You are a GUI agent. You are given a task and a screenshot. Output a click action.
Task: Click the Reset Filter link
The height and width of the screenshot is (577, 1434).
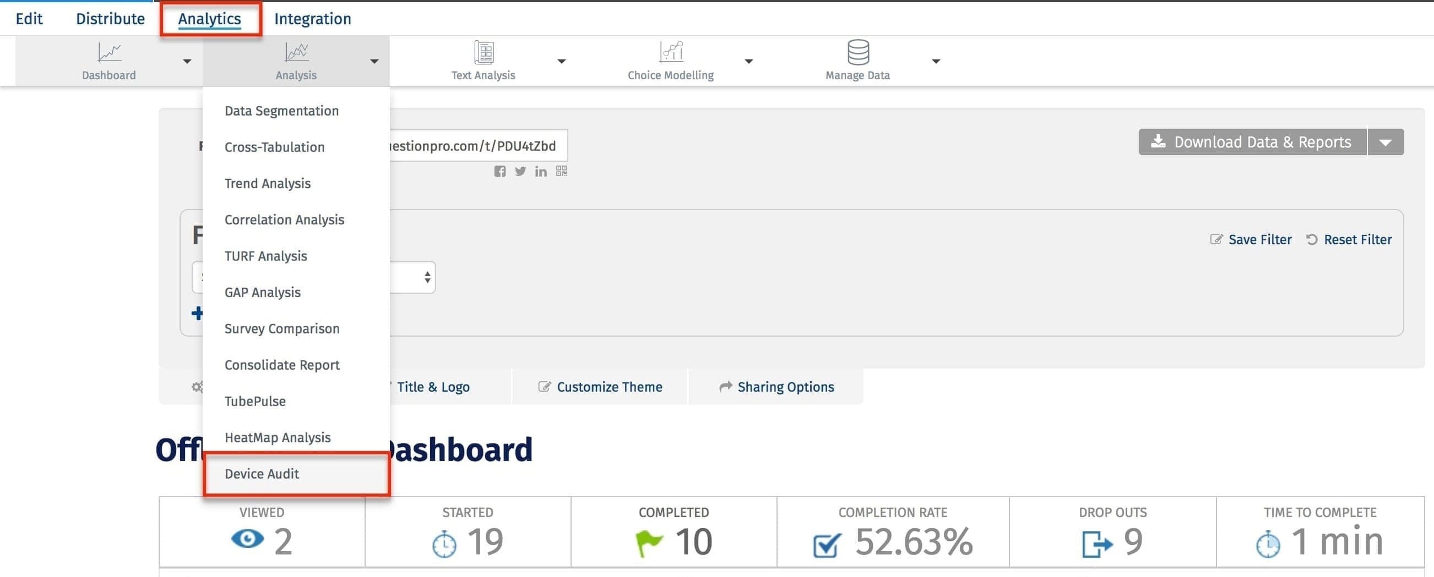coord(1357,240)
